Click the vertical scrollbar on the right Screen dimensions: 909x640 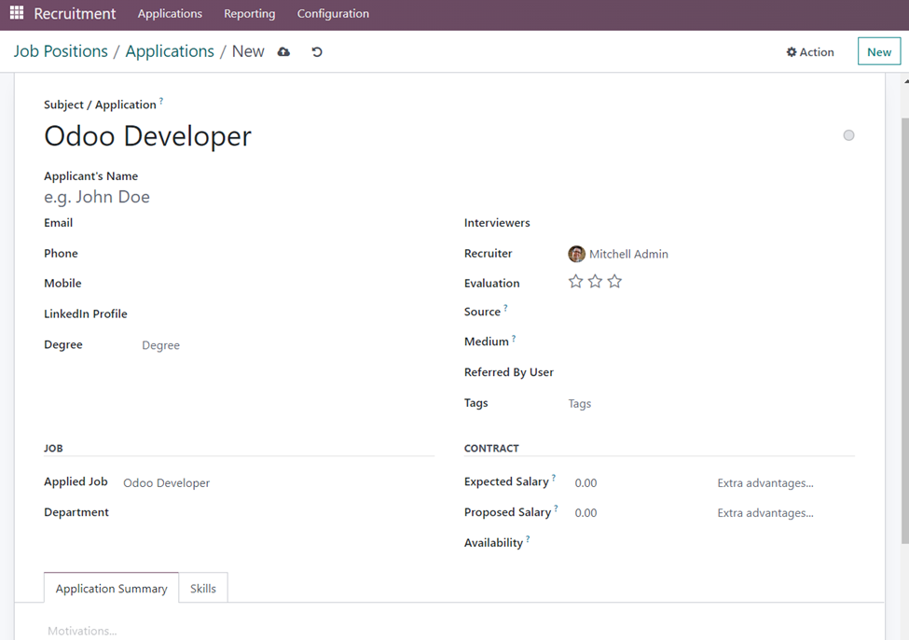point(903,327)
